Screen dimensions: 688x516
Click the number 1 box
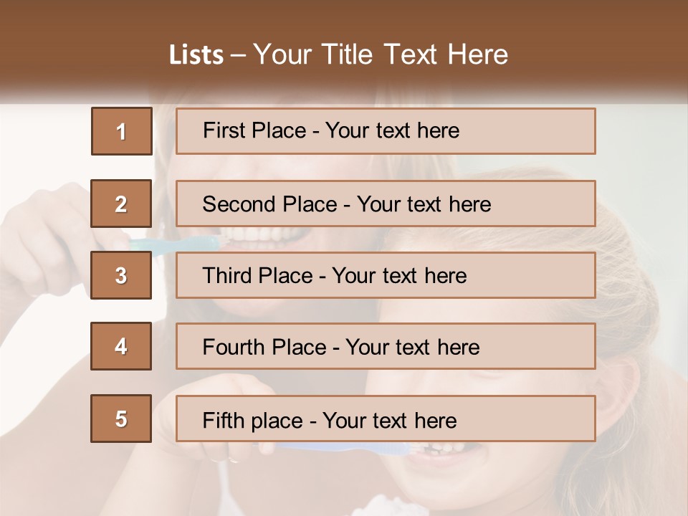tap(121, 131)
